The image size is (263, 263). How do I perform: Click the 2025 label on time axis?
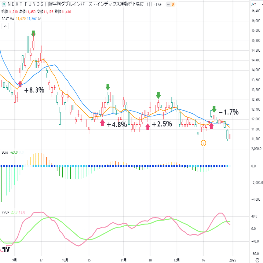[232, 260]
